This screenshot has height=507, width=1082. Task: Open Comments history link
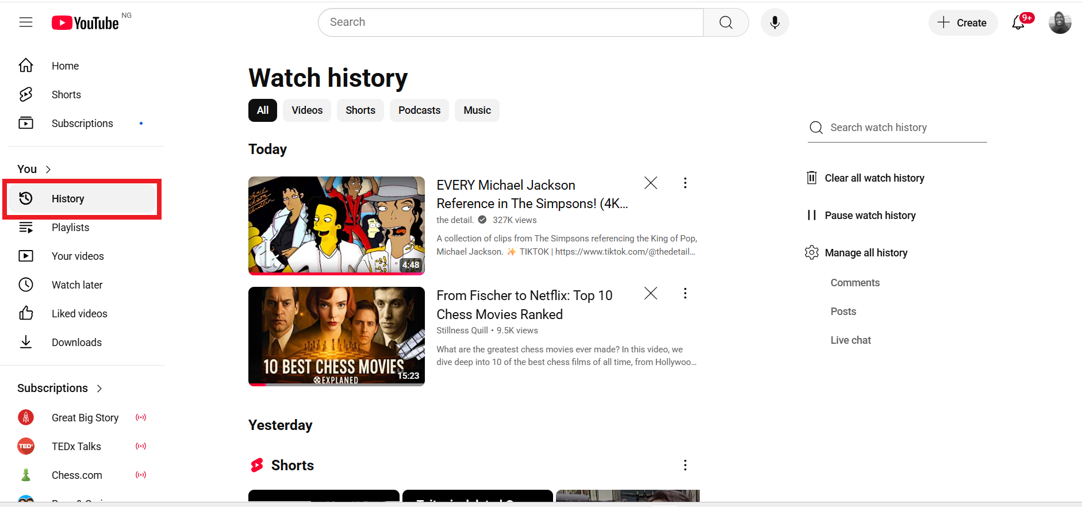pyautogui.click(x=855, y=283)
